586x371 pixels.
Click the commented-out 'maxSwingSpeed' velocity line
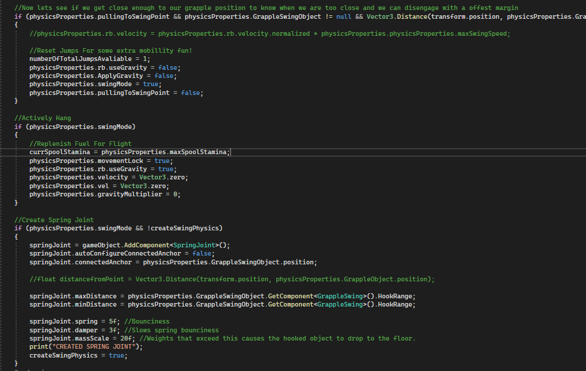pyautogui.click(x=270, y=33)
